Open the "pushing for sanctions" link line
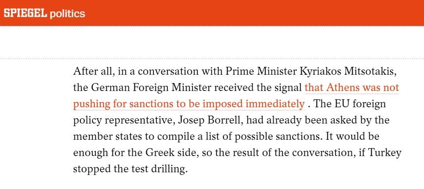 [x=189, y=104]
